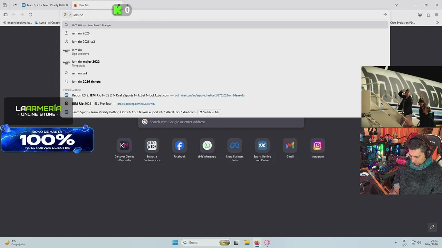Open the Instagram shortcut tile
Image resolution: width=442 pixels, height=248 pixels.
[x=318, y=148]
